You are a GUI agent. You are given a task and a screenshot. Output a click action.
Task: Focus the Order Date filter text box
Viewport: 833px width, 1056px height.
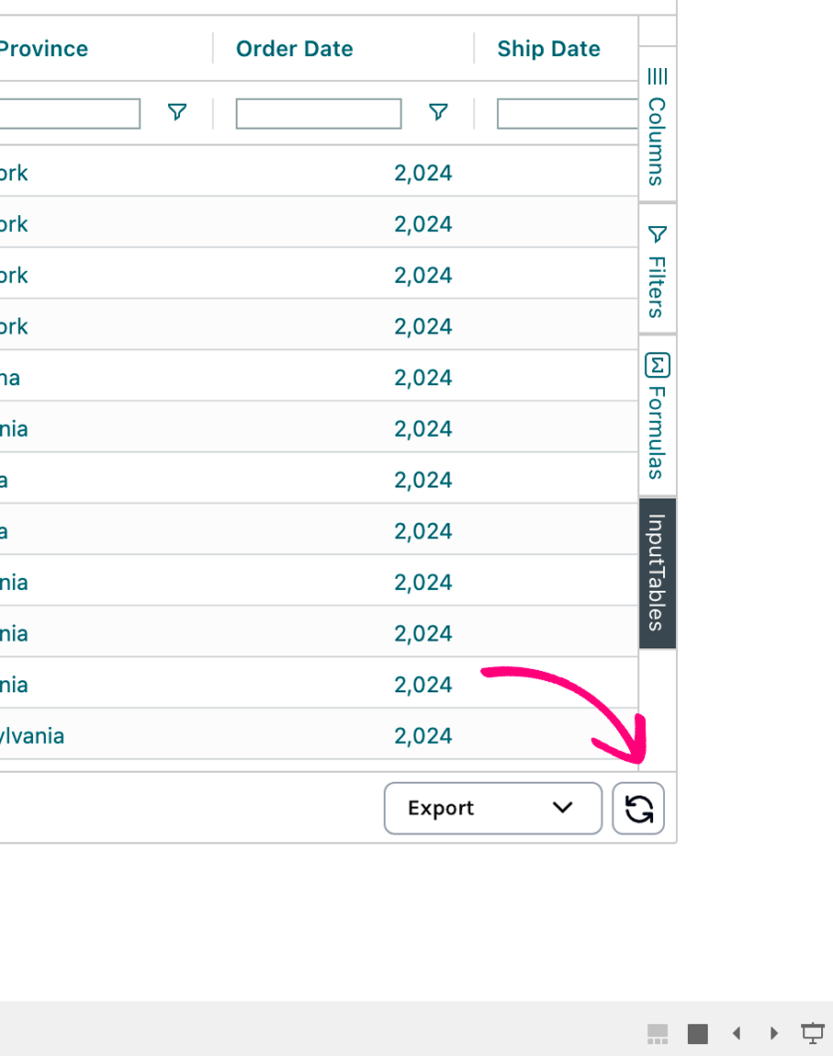(319, 113)
